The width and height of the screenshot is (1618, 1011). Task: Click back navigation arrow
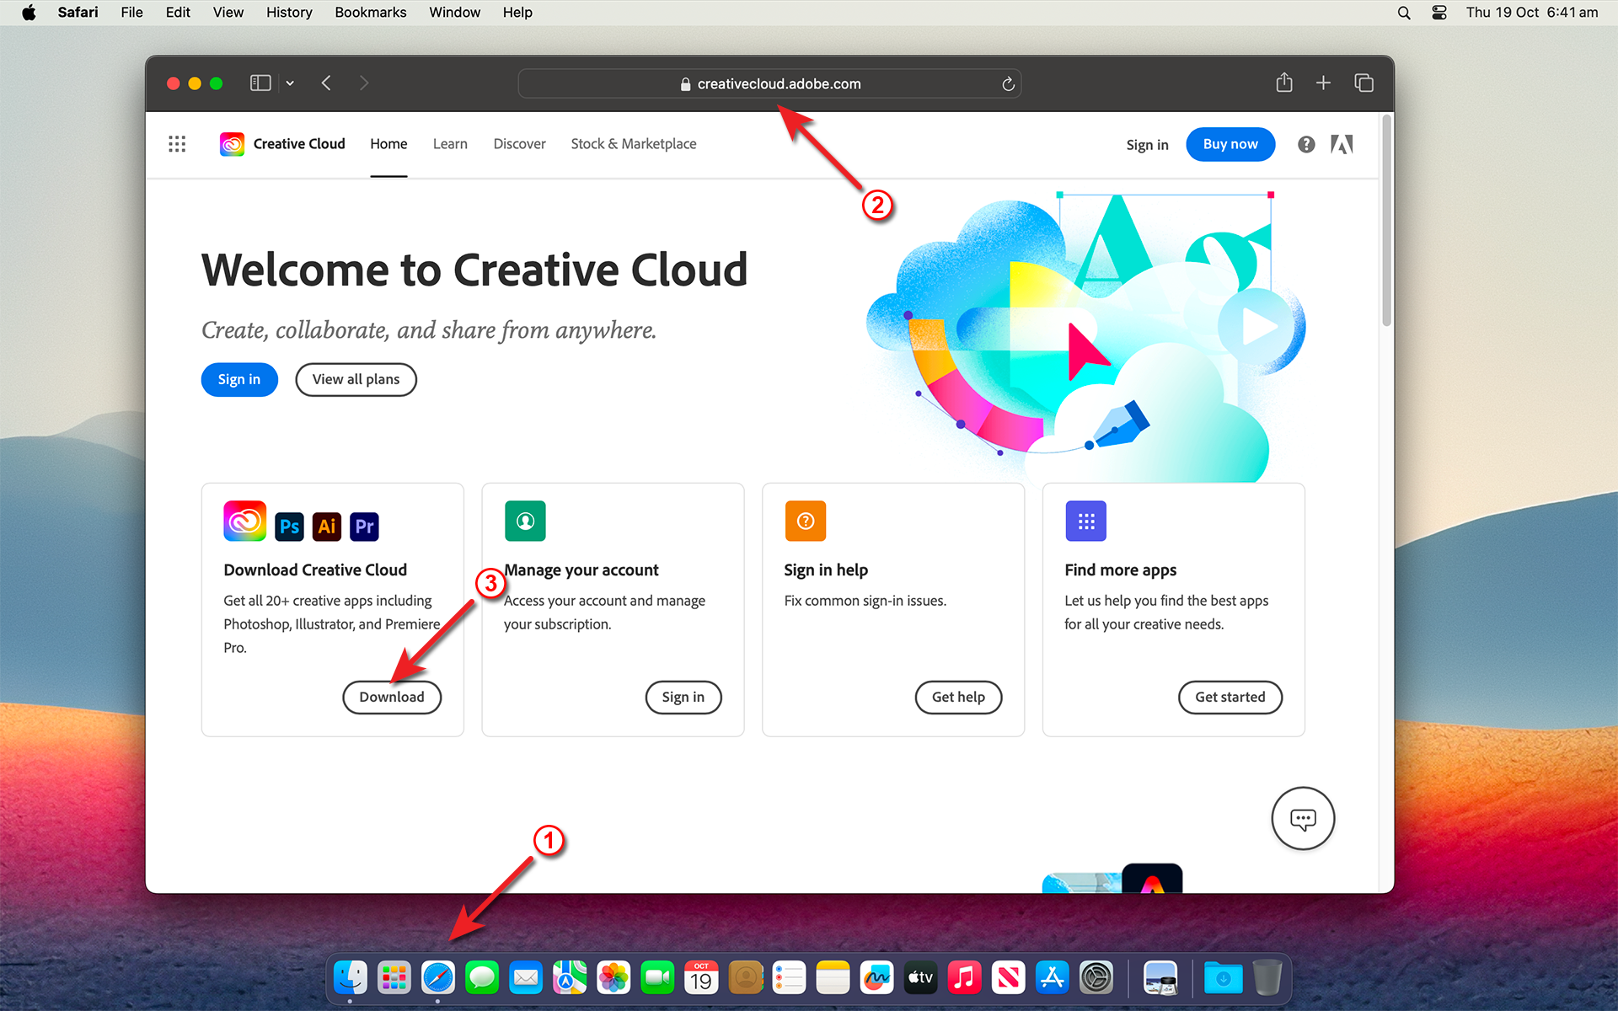pos(326,82)
